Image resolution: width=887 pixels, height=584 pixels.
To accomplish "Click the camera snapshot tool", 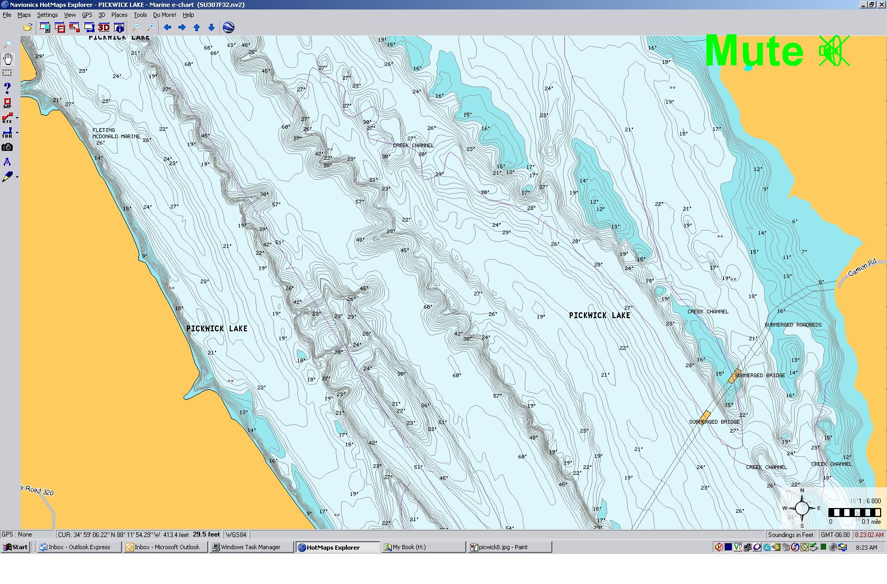I will pos(7,148).
